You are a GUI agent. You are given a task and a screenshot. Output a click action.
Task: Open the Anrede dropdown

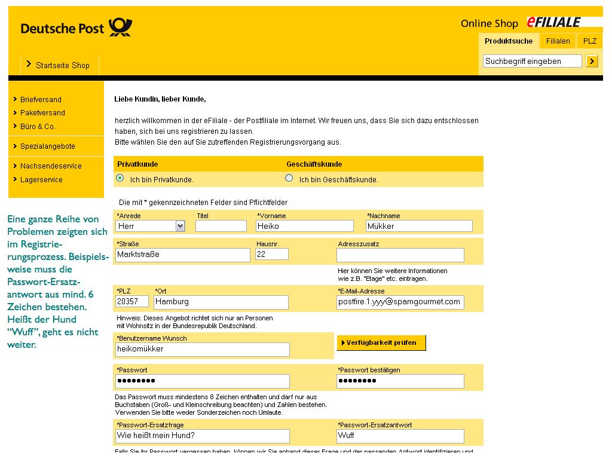(x=150, y=226)
